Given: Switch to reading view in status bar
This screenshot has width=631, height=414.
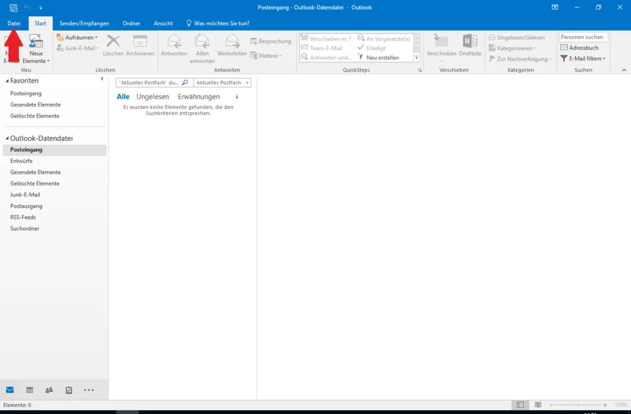Looking at the screenshot, I should tap(538, 405).
